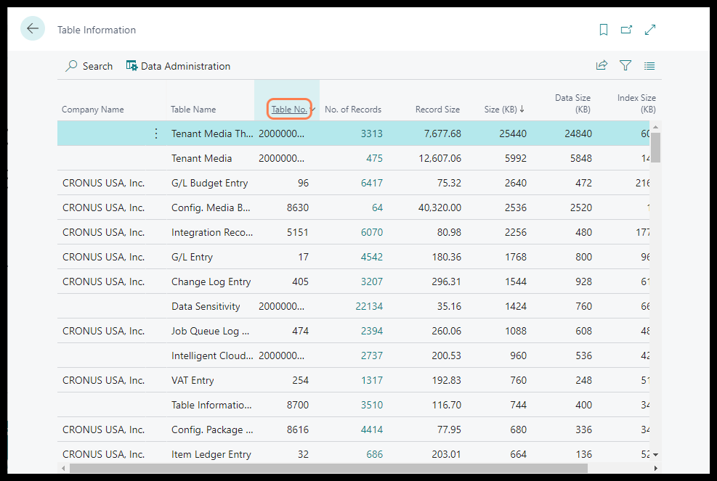Select the G/L Entry row name
The width and height of the screenshot is (717, 481).
(x=192, y=257)
